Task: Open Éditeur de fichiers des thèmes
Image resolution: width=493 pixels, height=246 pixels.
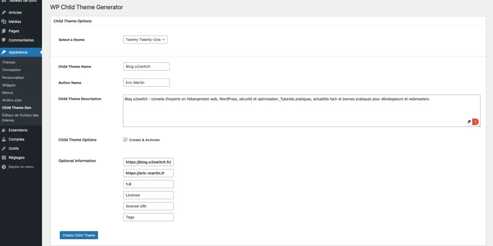Action: [20, 118]
